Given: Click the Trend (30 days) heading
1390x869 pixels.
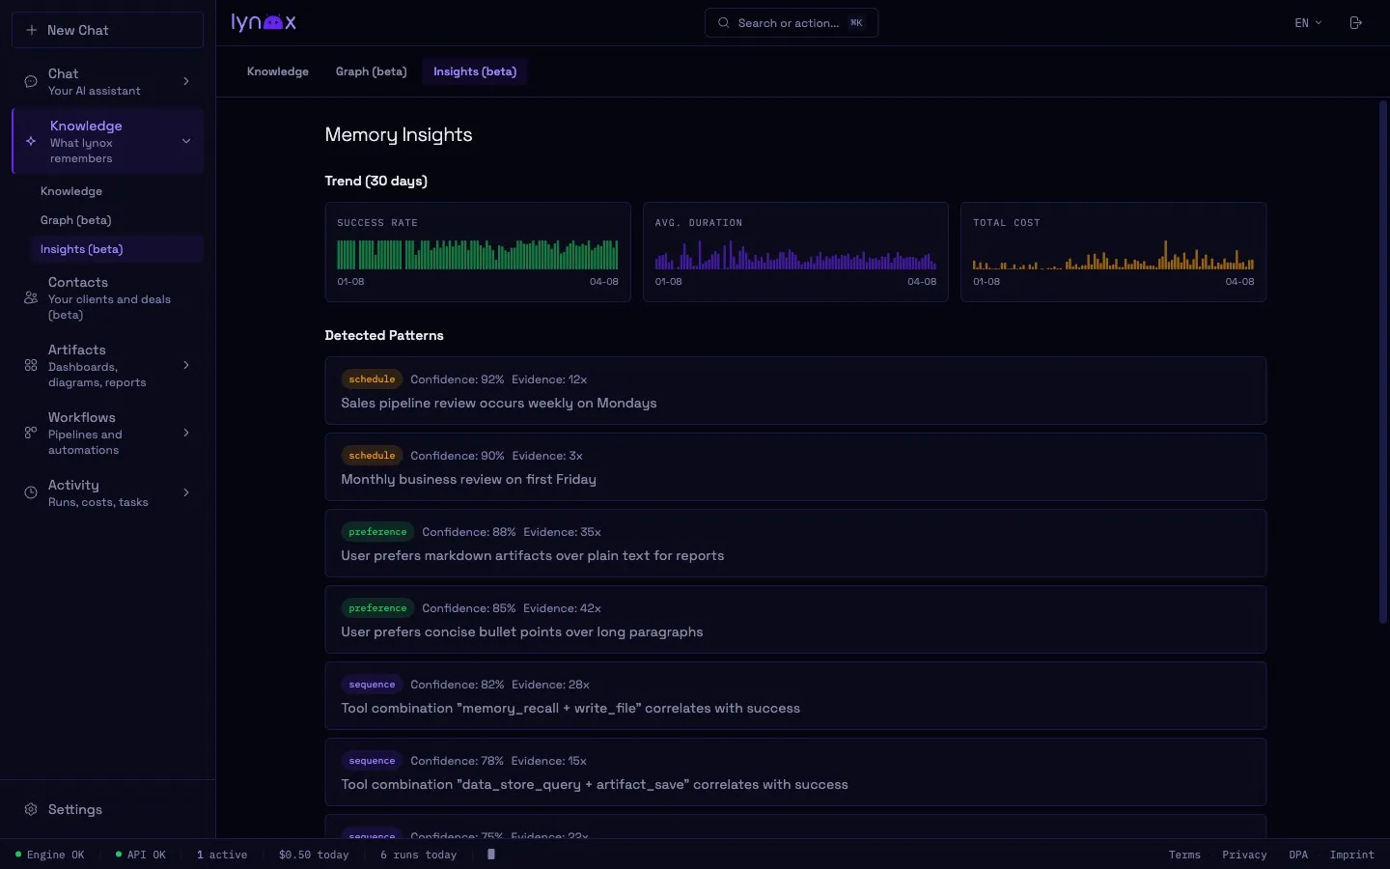Looking at the screenshot, I should coord(376,181).
